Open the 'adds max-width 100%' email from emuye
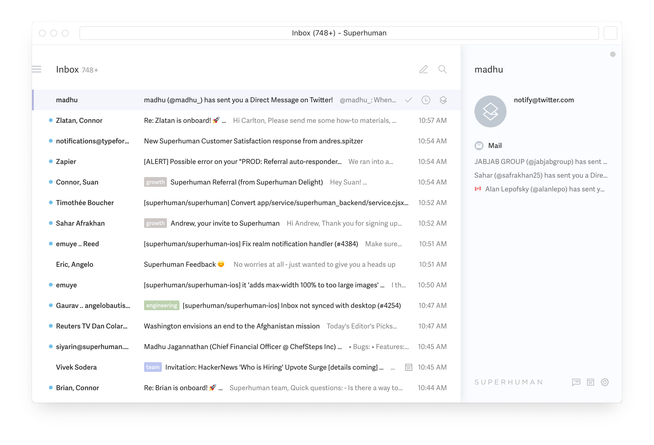This screenshot has width=654, height=445. [x=246, y=285]
